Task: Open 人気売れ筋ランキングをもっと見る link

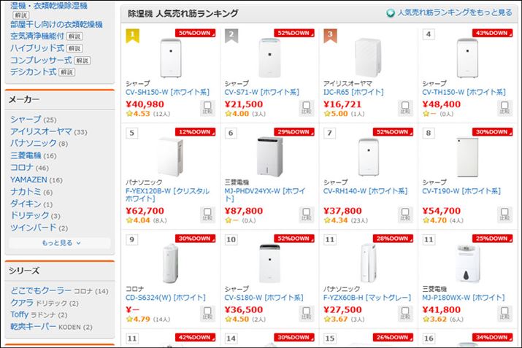Action: tap(454, 13)
